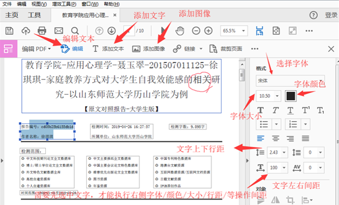Click Add Text (添加文本) tool
This screenshot has height=205, width=339.
(108, 49)
